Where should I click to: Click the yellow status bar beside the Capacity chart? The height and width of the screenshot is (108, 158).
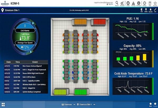pos(153,59)
